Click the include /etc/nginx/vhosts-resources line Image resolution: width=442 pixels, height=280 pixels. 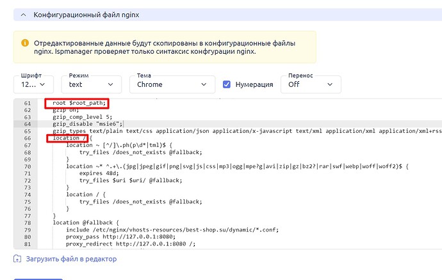pyautogui.click(x=172, y=229)
